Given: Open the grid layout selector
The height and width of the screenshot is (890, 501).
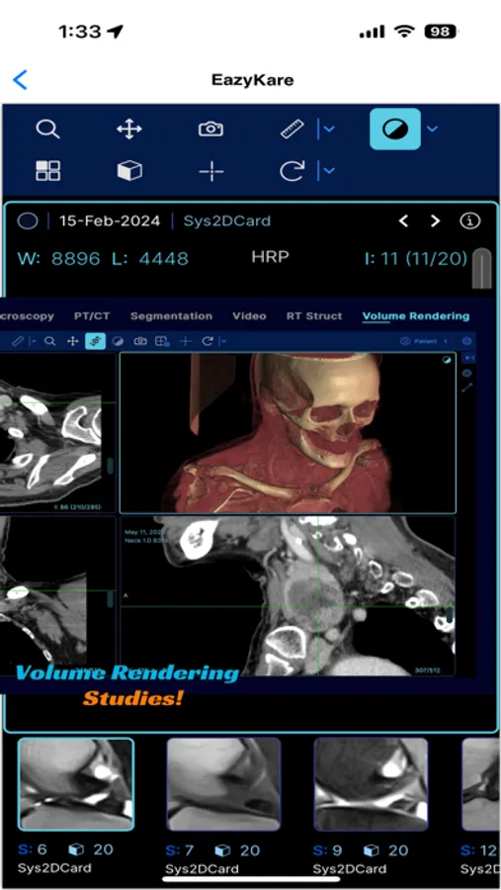Looking at the screenshot, I should click(47, 170).
